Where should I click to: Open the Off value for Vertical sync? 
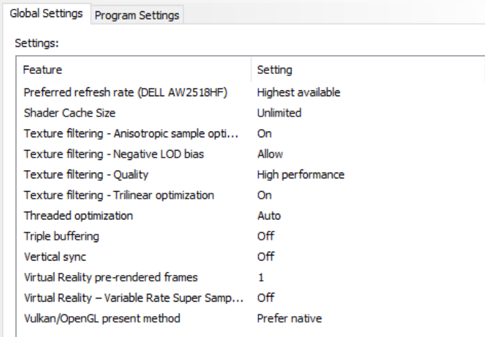[x=266, y=257]
